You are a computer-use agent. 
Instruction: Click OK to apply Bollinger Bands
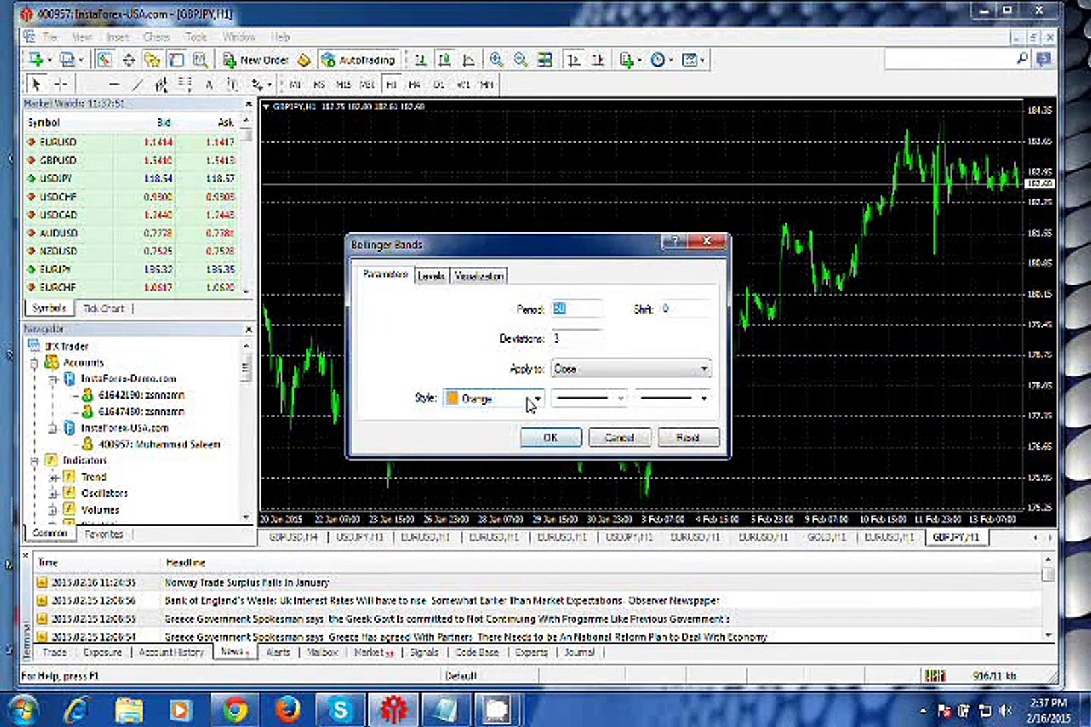pyautogui.click(x=550, y=437)
